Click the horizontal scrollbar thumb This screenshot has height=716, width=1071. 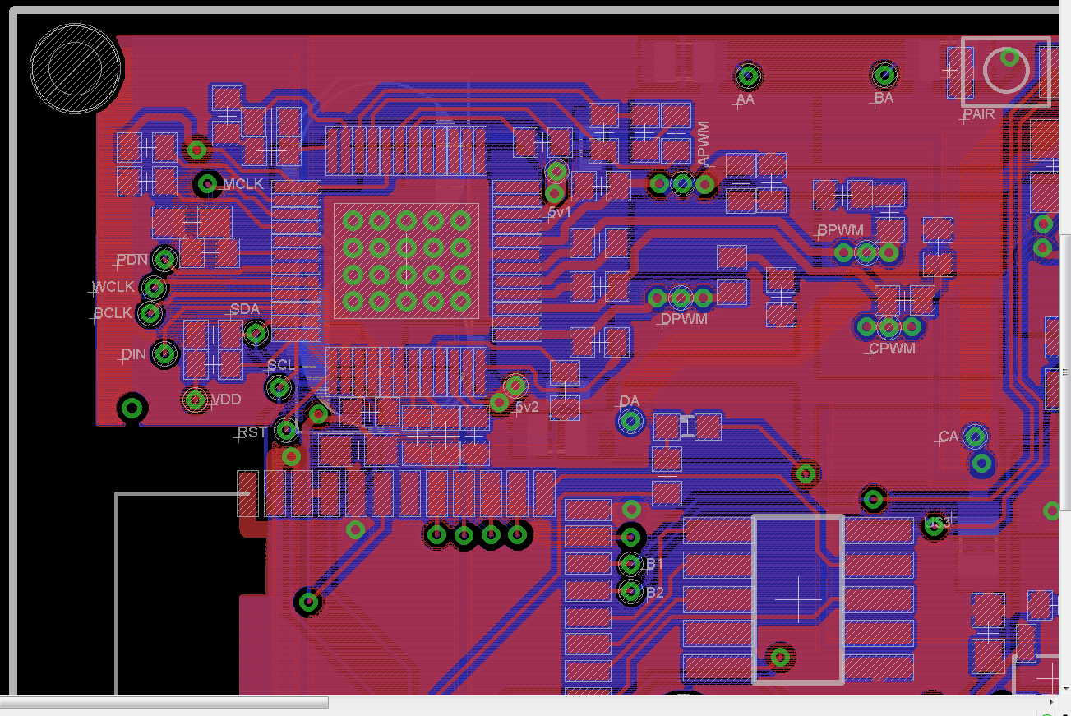[164, 703]
